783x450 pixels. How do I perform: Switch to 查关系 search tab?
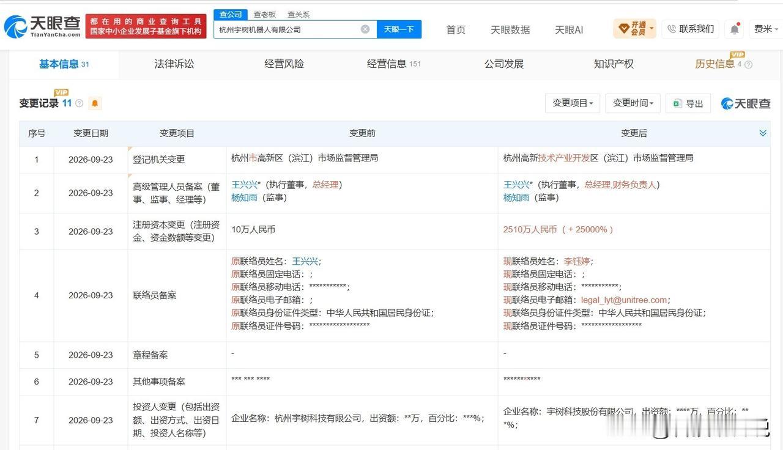point(299,14)
